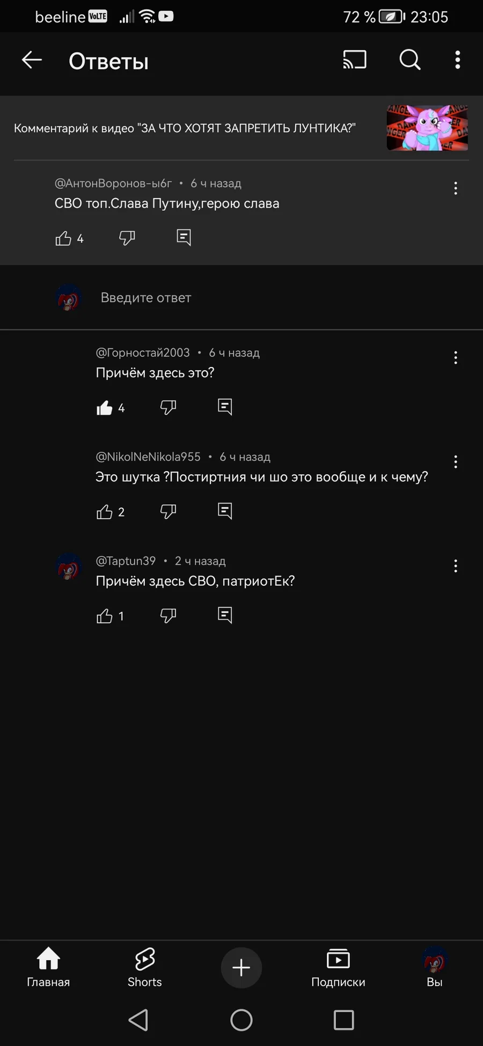Image resolution: width=483 pixels, height=1046 pixels.
Task: Like the comment by АнтонВоронов-ы6г
Action: (x=63, y=238)
